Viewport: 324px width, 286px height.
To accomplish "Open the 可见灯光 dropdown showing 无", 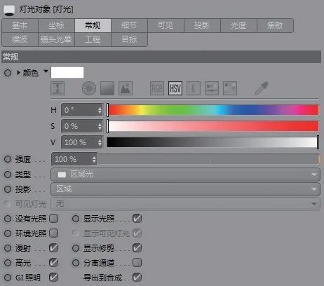I will [185, 204].
